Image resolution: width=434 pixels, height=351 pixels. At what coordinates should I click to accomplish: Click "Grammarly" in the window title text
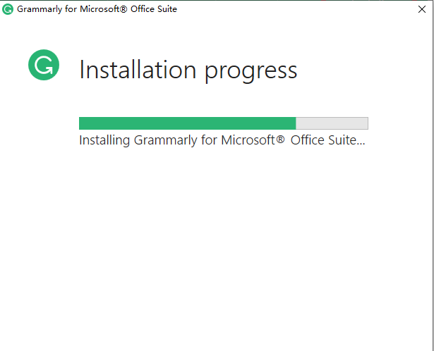point(40,9)
